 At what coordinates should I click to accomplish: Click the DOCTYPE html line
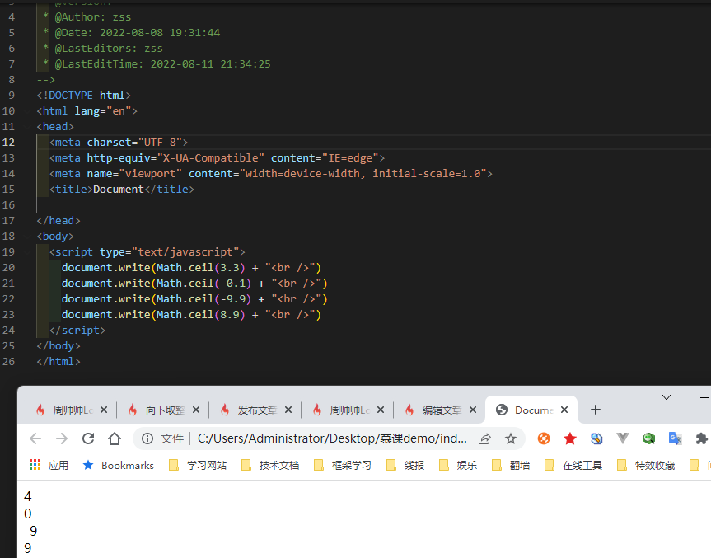pos(83,96)
